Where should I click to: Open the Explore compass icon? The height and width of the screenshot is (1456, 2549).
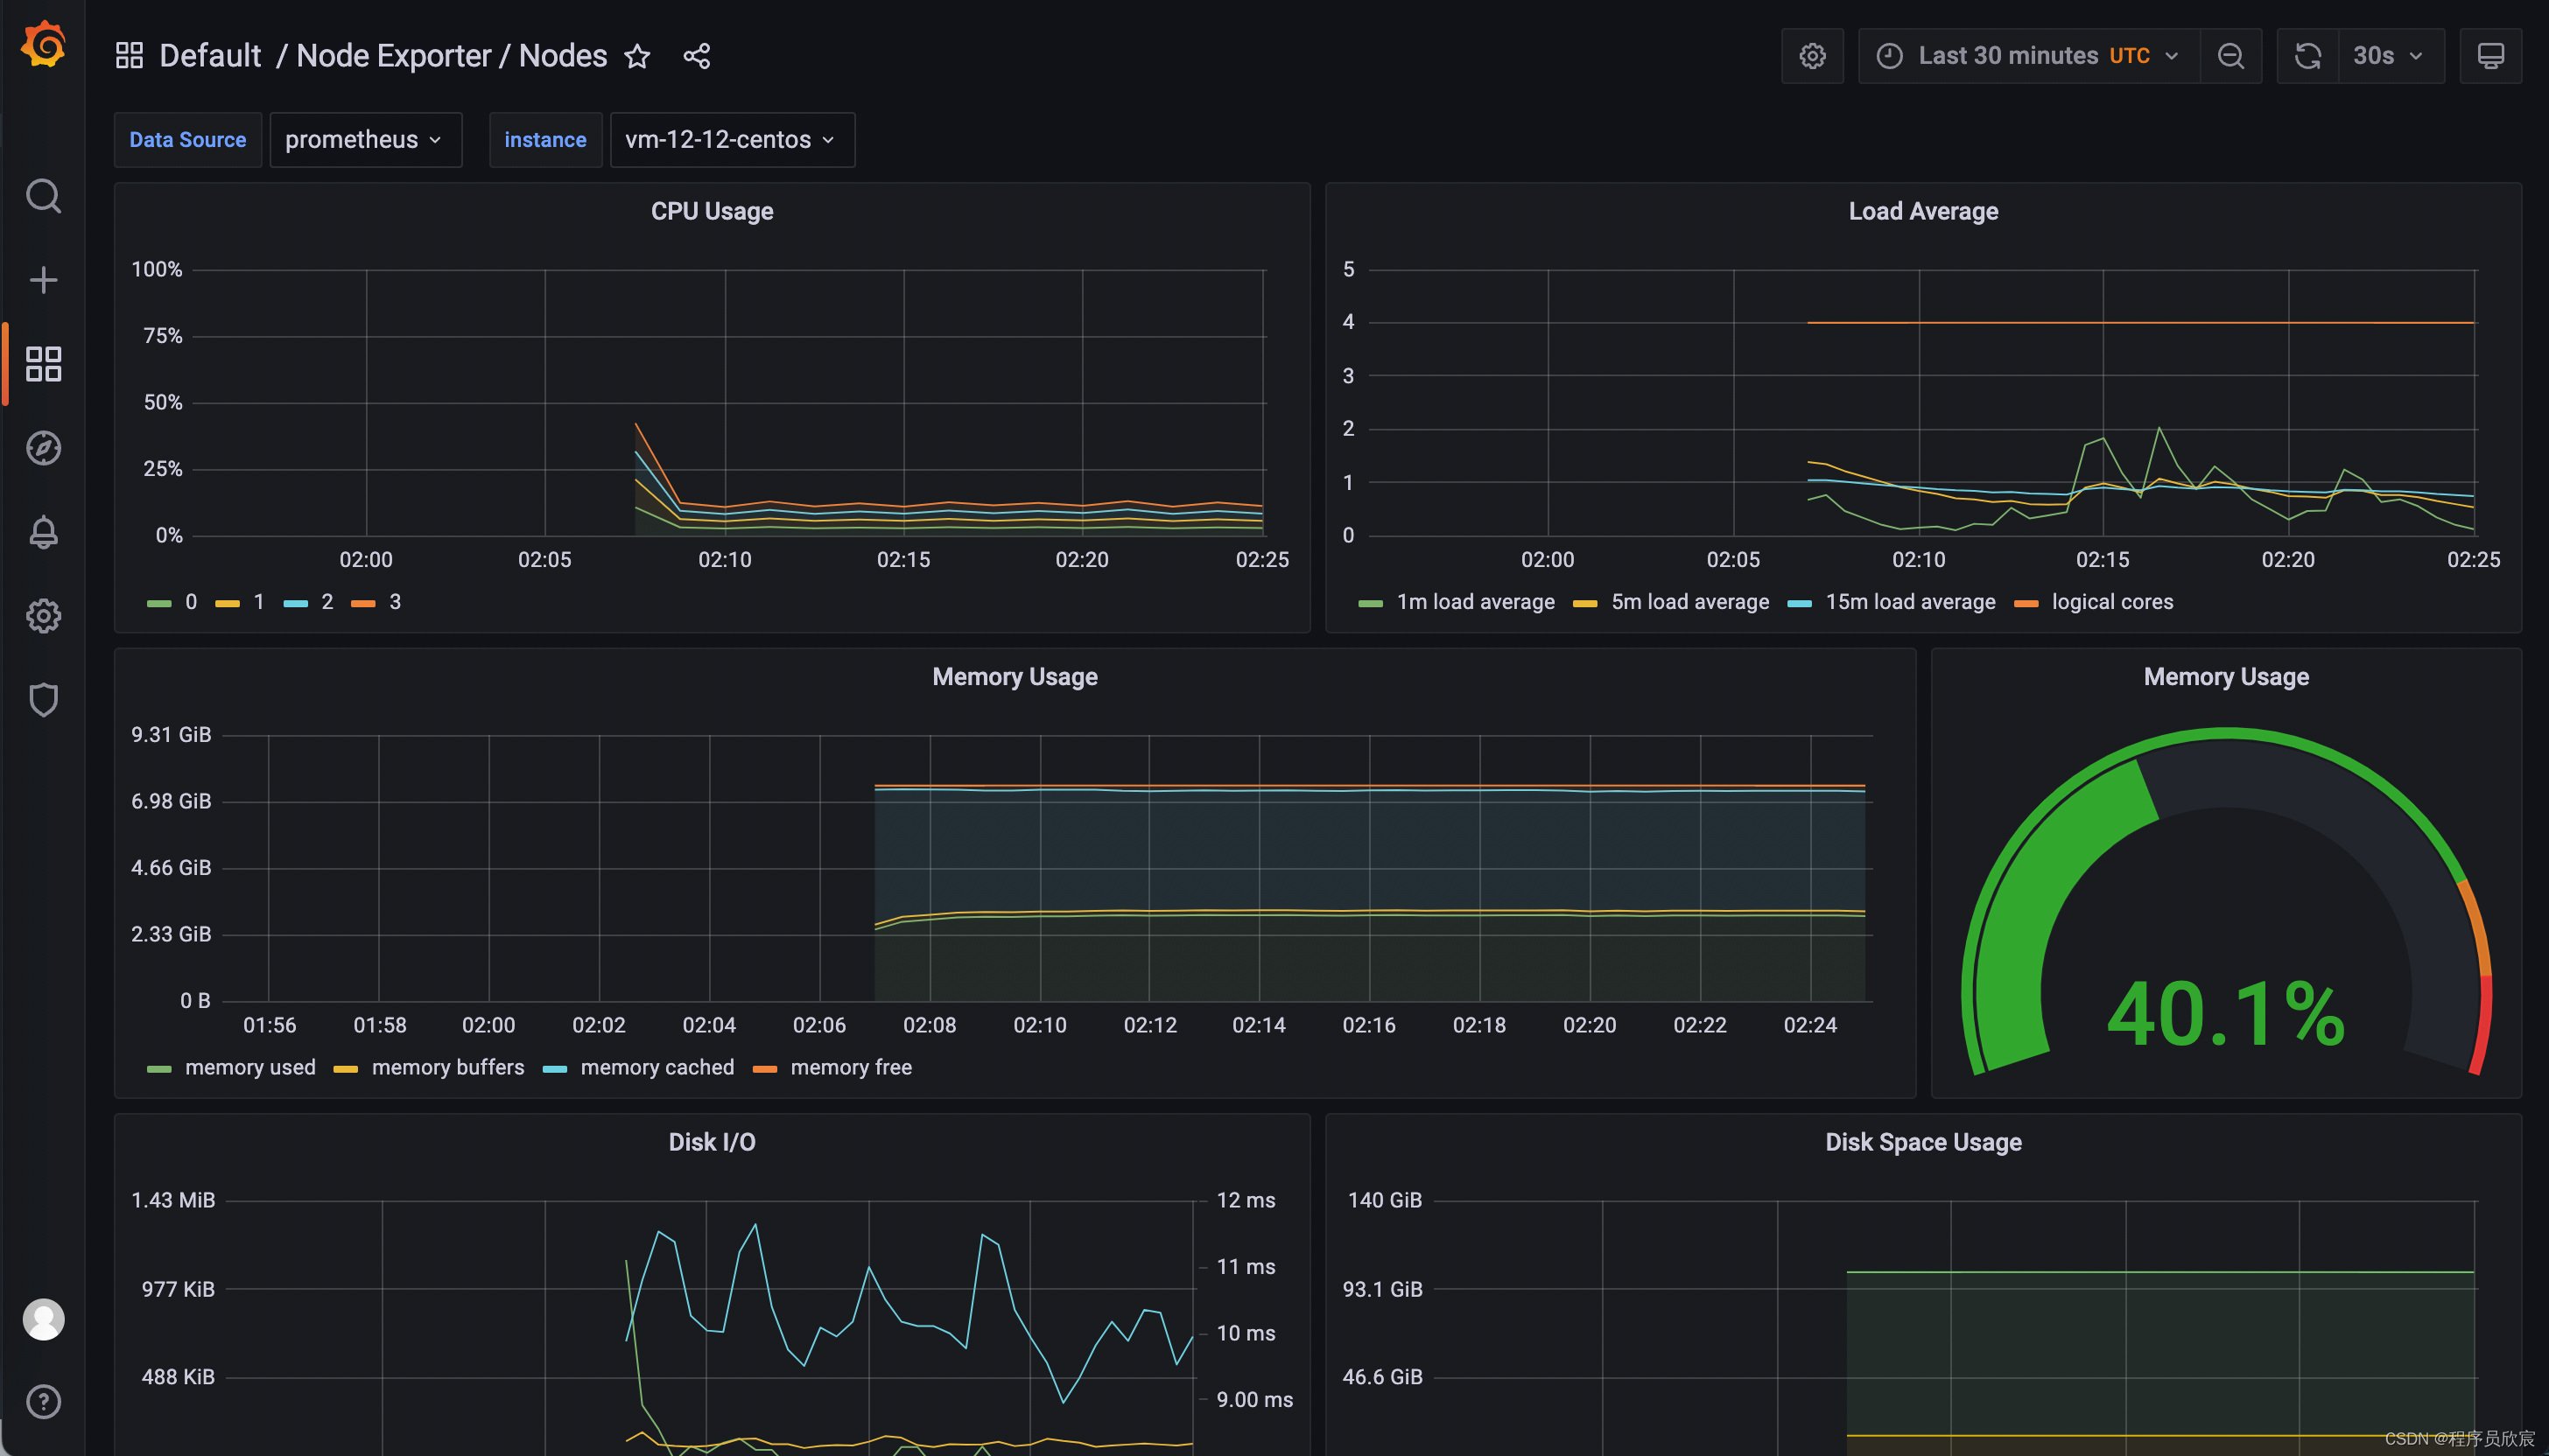43,448
